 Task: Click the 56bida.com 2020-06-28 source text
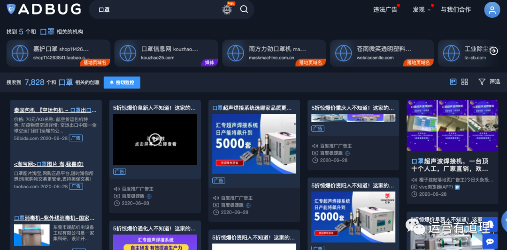[41, 138]
